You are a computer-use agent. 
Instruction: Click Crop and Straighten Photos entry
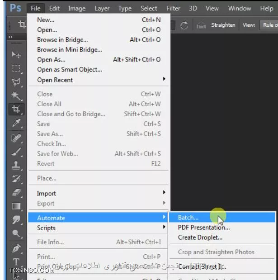pyautogui.click(x=221, y=252)
